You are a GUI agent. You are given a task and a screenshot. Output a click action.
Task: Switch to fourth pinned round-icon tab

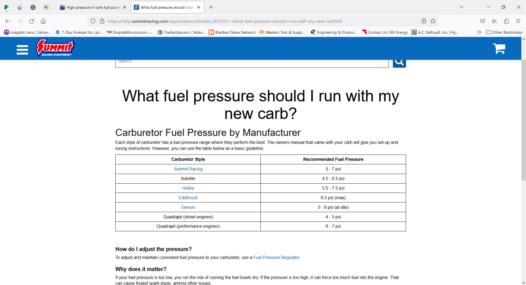pos(46,7)
